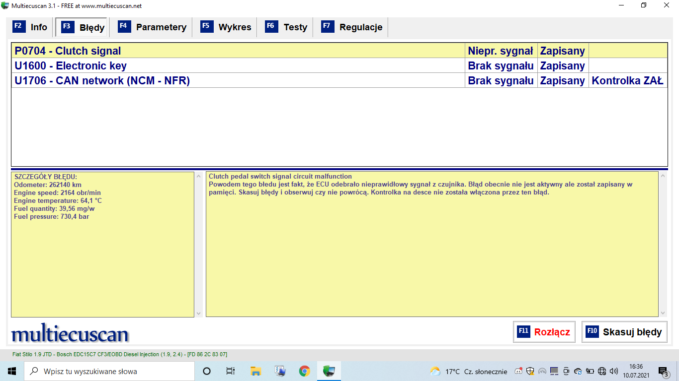Minimize the Multiecuscan window

[621, 5]
